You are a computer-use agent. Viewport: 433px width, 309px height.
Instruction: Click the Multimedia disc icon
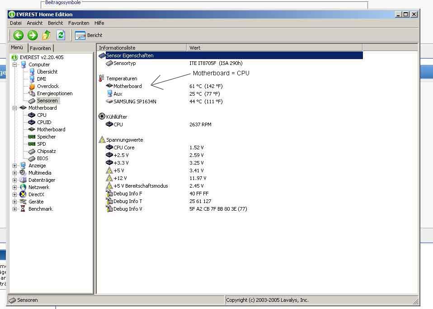(x=23, y=173)
